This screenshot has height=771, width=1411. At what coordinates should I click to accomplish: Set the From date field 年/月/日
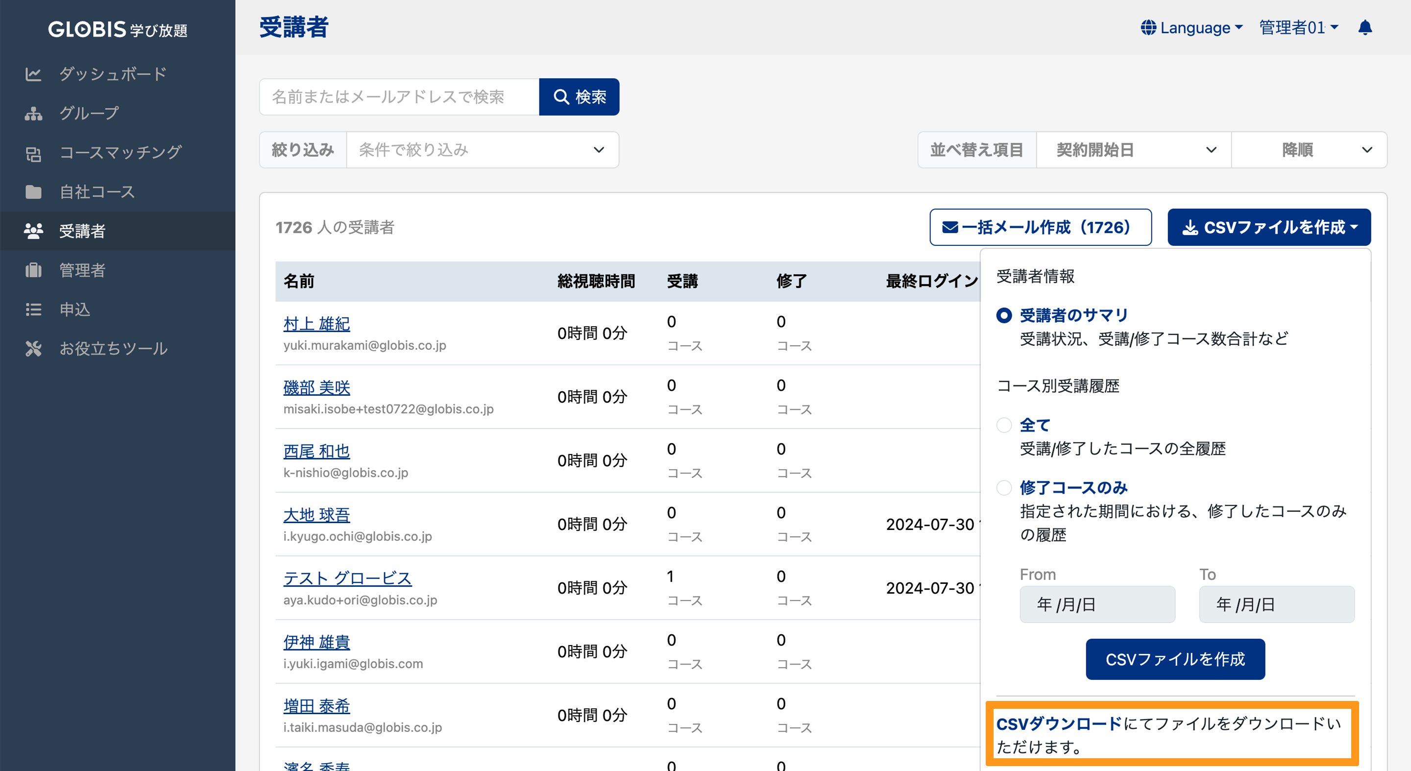click(1096, 604)
